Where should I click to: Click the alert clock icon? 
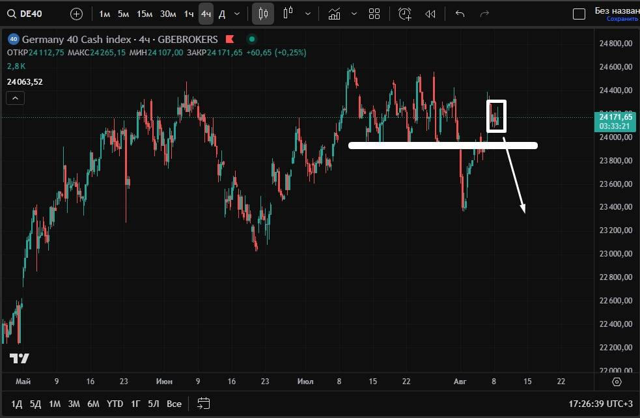(405, 14)
